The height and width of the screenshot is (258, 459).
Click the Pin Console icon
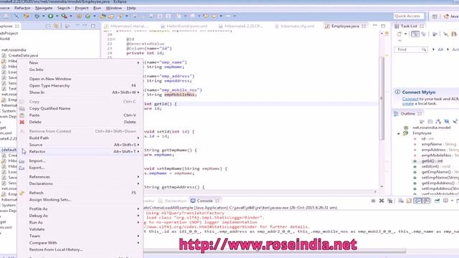[x=437, y=201]
